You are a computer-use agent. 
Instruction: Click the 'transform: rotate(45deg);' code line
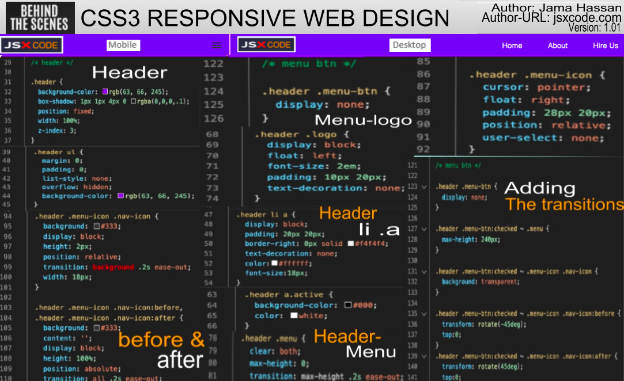pyautogui.click(x=482, y=367)
